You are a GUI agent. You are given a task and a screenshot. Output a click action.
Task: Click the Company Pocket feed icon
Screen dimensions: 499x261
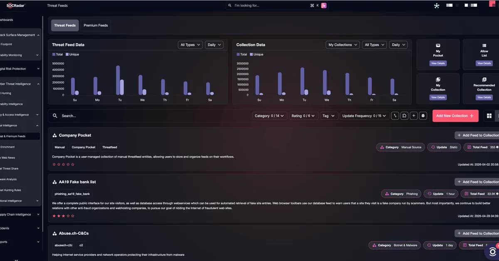click(x=55, y=135)
